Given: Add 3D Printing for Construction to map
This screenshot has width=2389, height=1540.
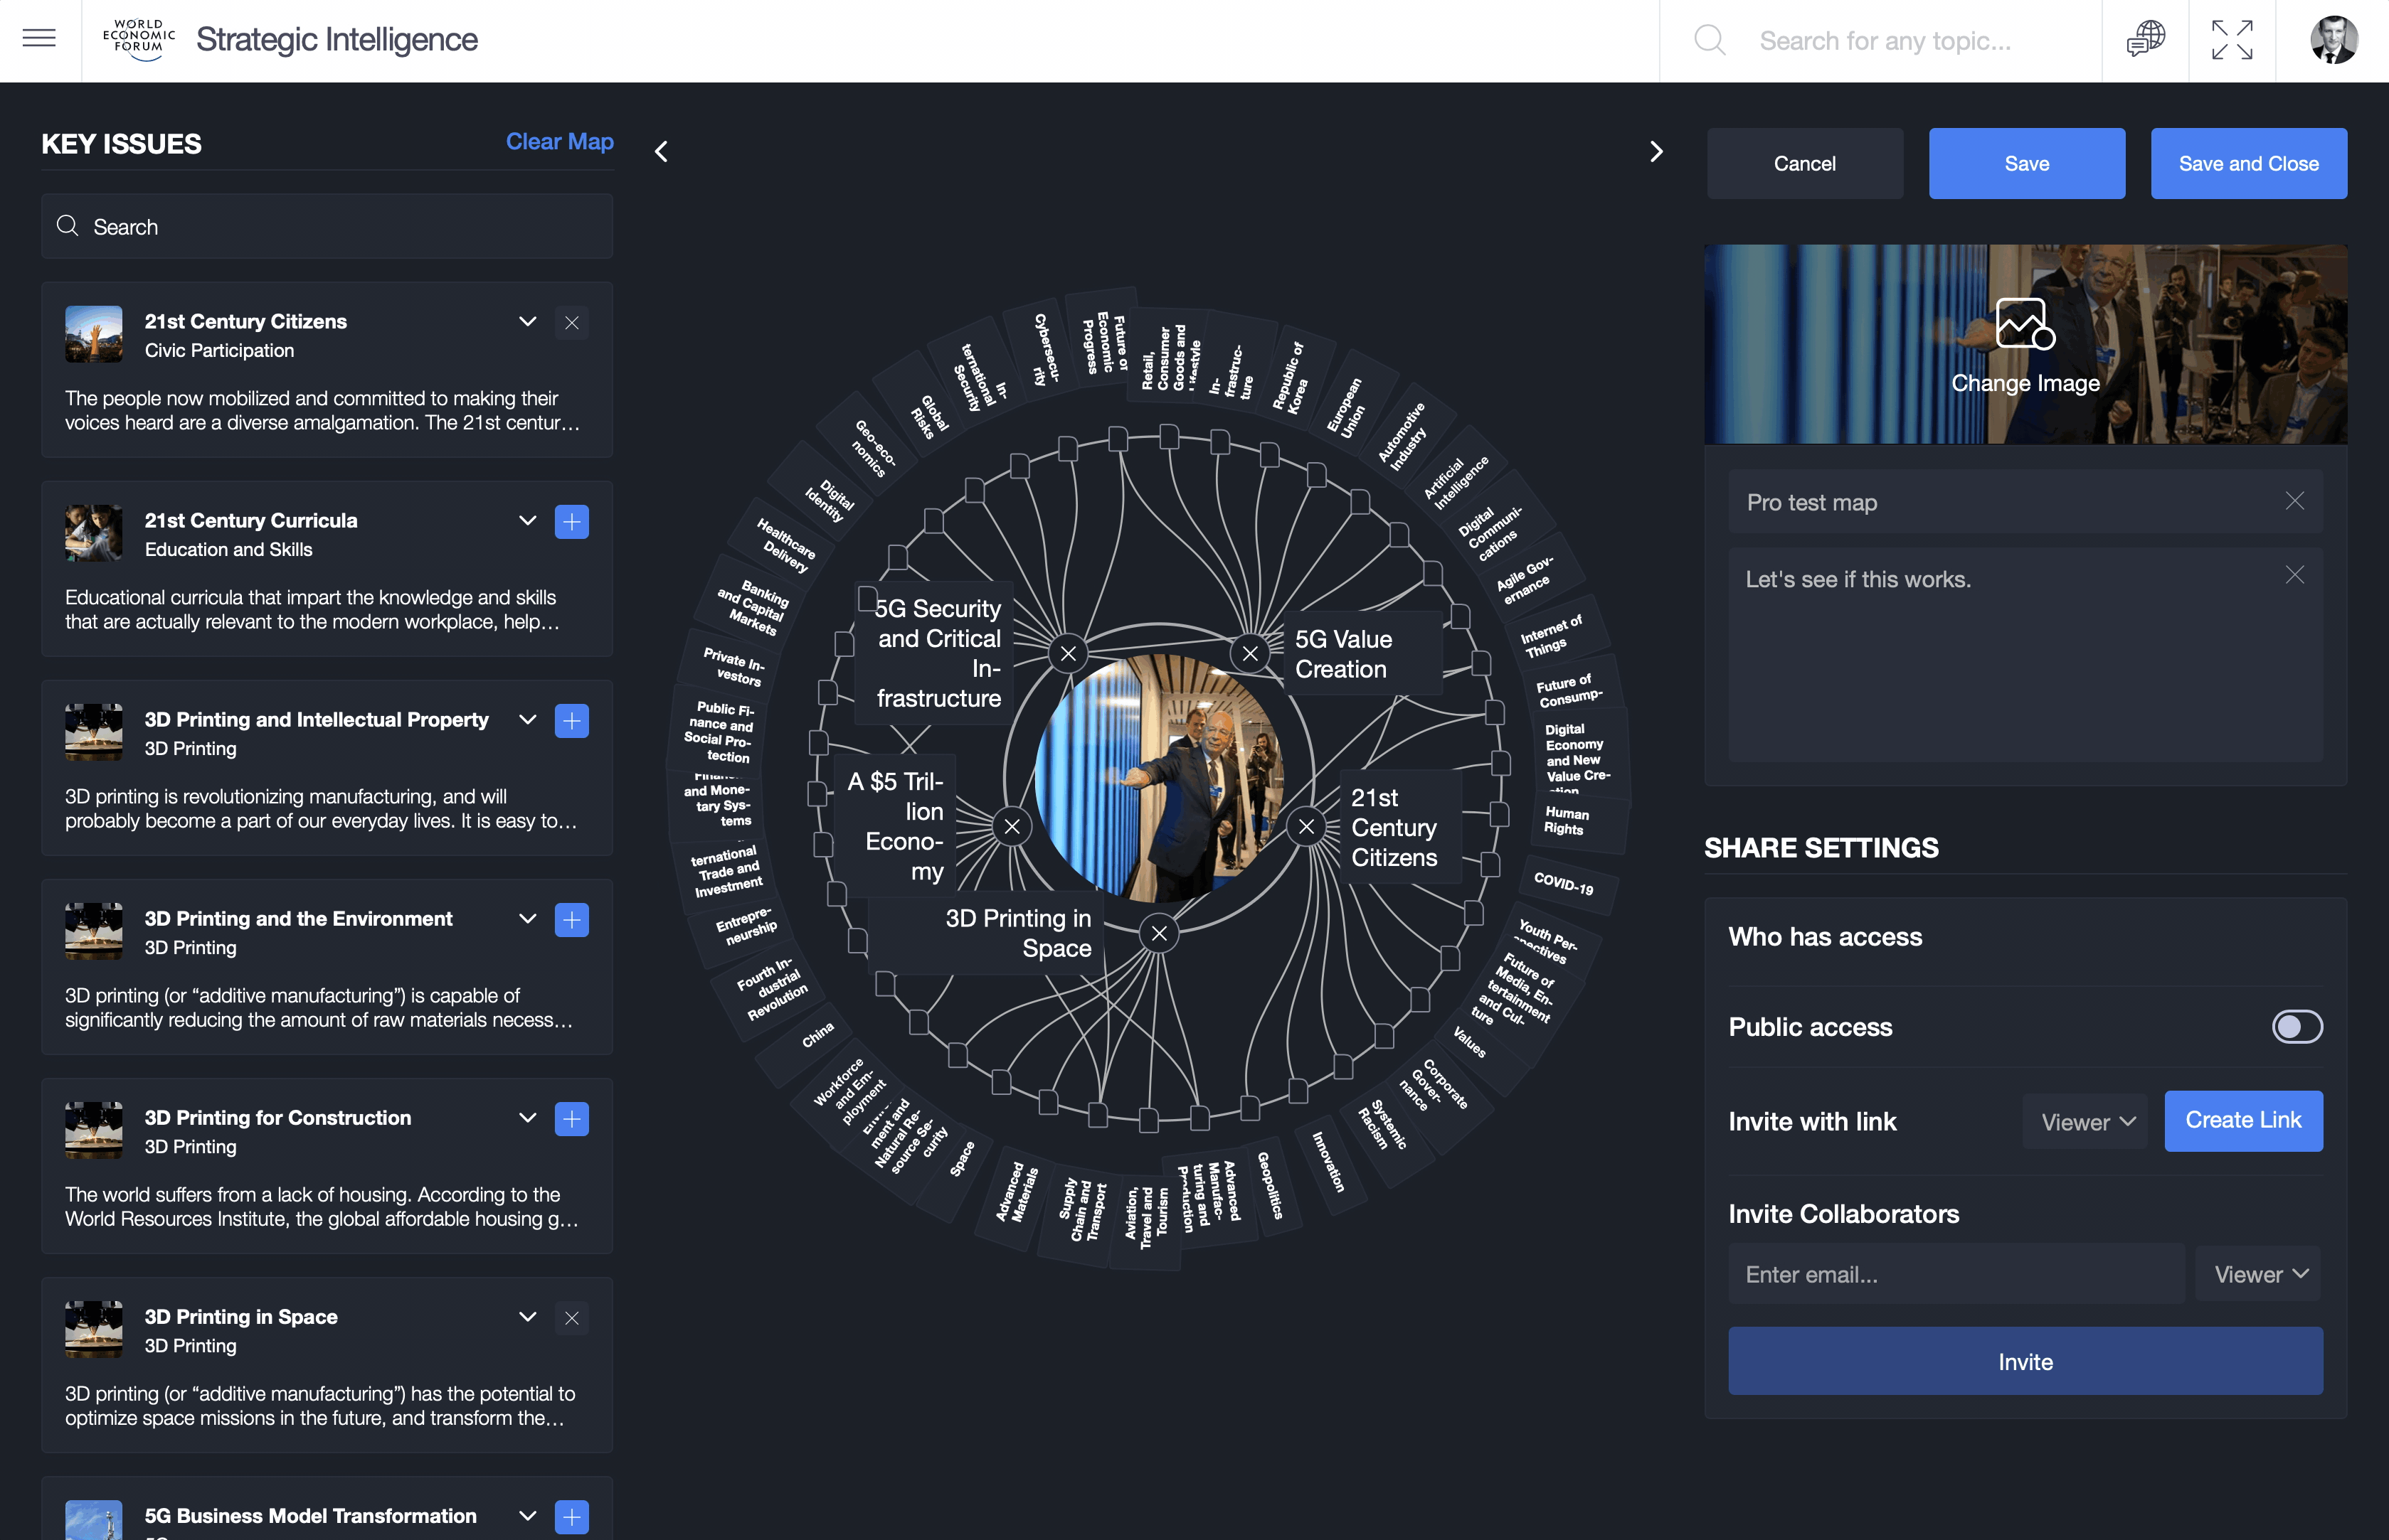Looking at the screenshot, I should (x=571, y=1118).
